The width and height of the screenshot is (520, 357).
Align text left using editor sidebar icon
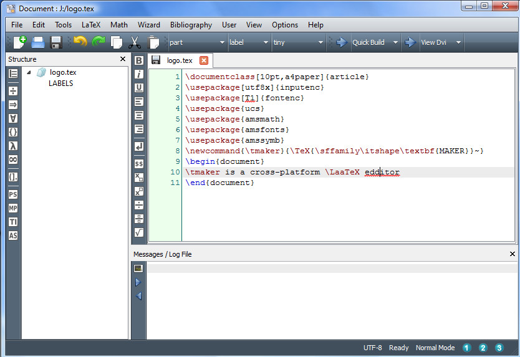(139, 102)
